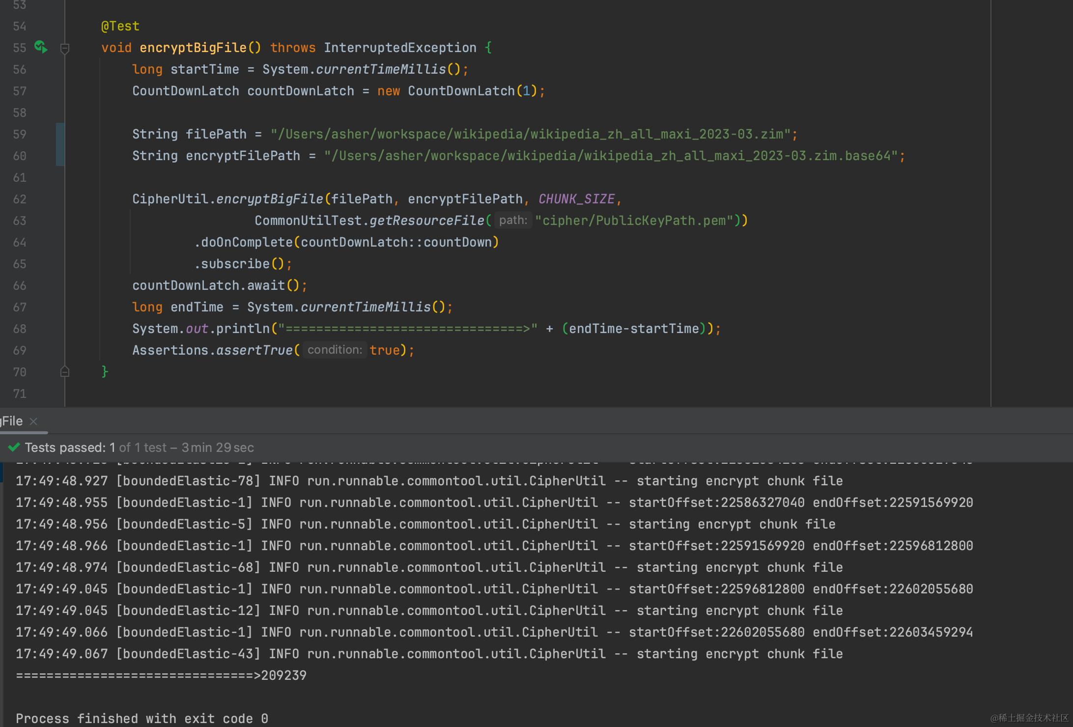Click line number 66 in gutter

(20, 285)
